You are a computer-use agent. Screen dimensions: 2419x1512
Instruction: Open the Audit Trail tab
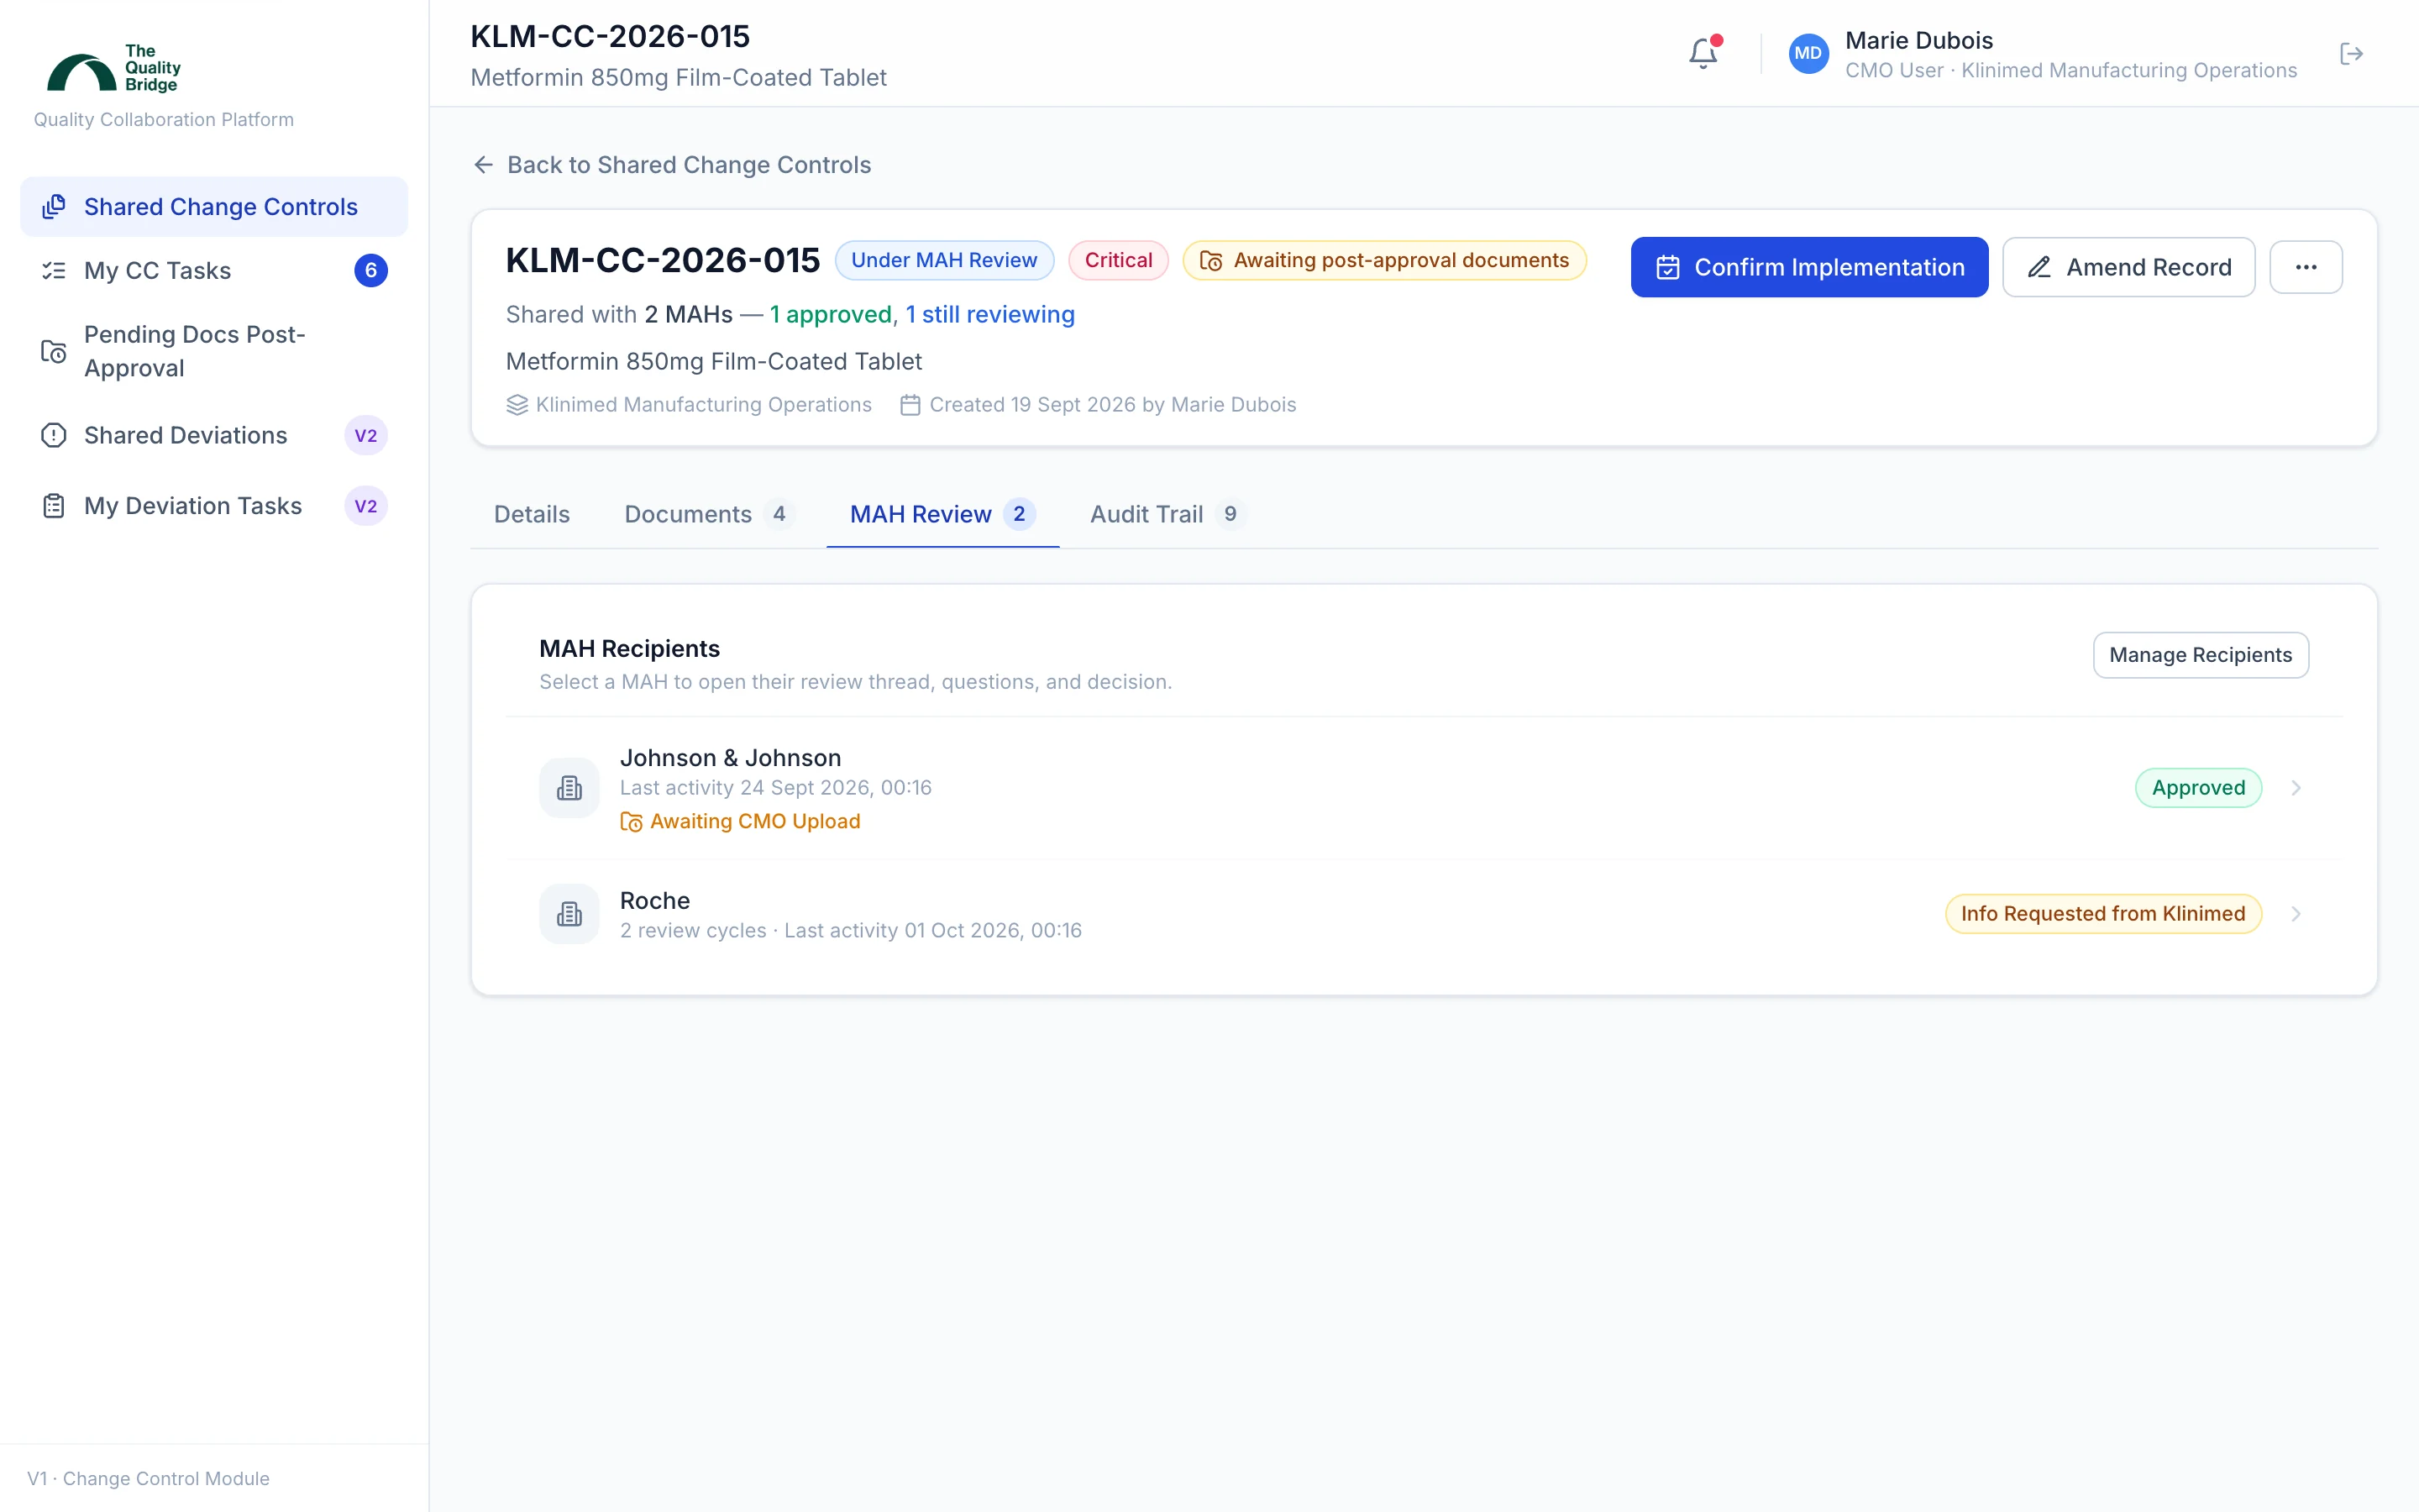pos(1168,514)
